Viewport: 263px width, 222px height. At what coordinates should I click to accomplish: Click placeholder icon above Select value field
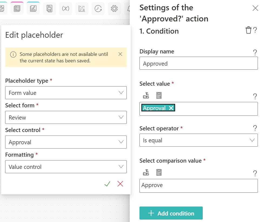pyautogui.click(x=146, y=95)
